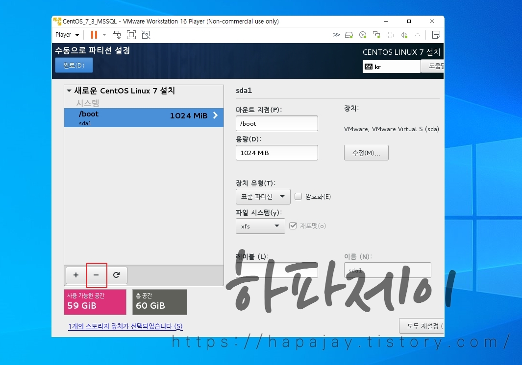Viewport: 522px width, 365px height.
Task: Add a new mount point with plus
Action: [76, 275]
